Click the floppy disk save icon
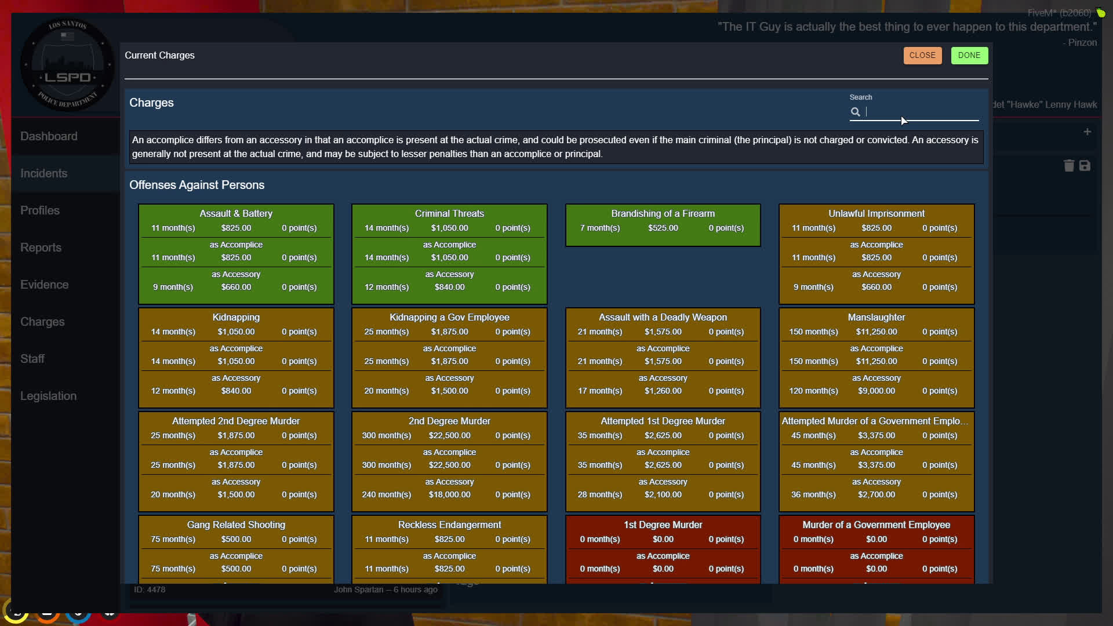 pyautogui.click(x=1085, y=166)
